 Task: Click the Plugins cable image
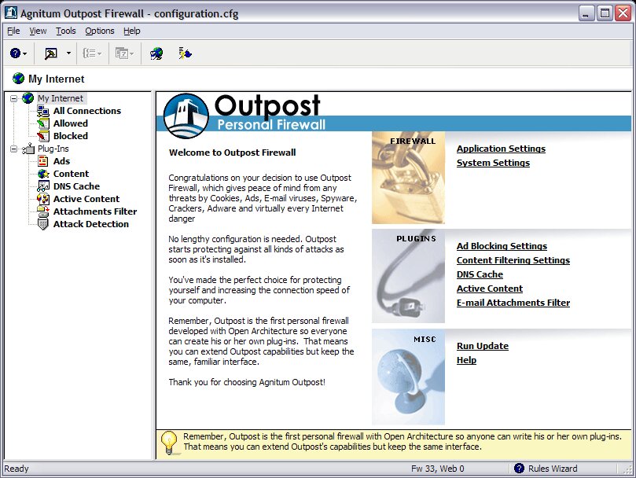(x=408, y=276)
